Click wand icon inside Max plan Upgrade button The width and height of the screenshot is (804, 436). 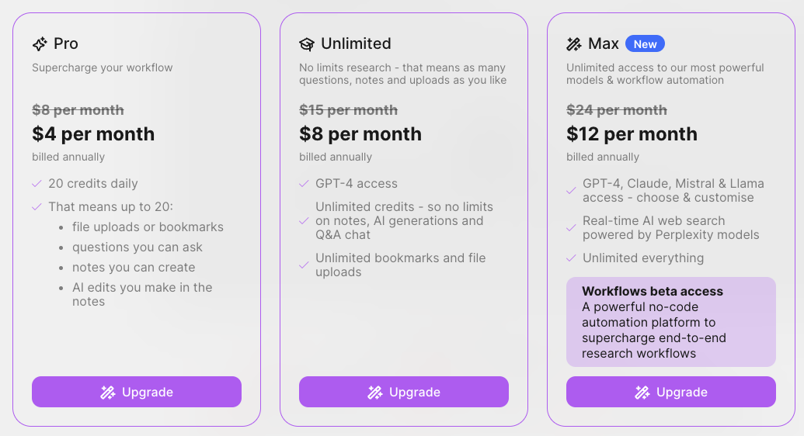coord(642,393)
